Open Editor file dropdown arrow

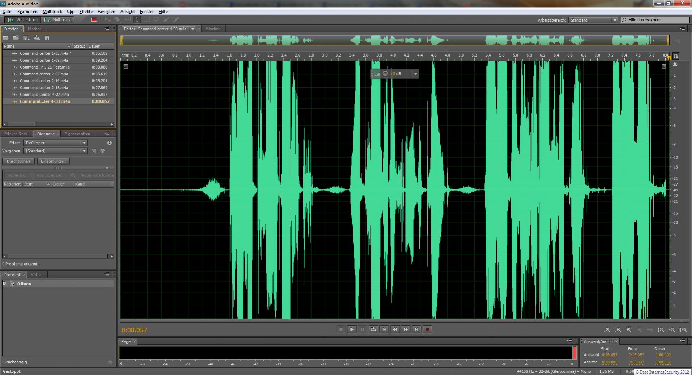[193, 29]
